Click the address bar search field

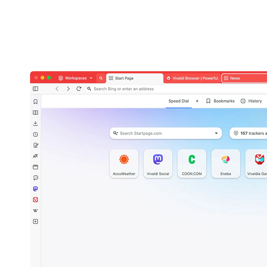coord(176,89)
